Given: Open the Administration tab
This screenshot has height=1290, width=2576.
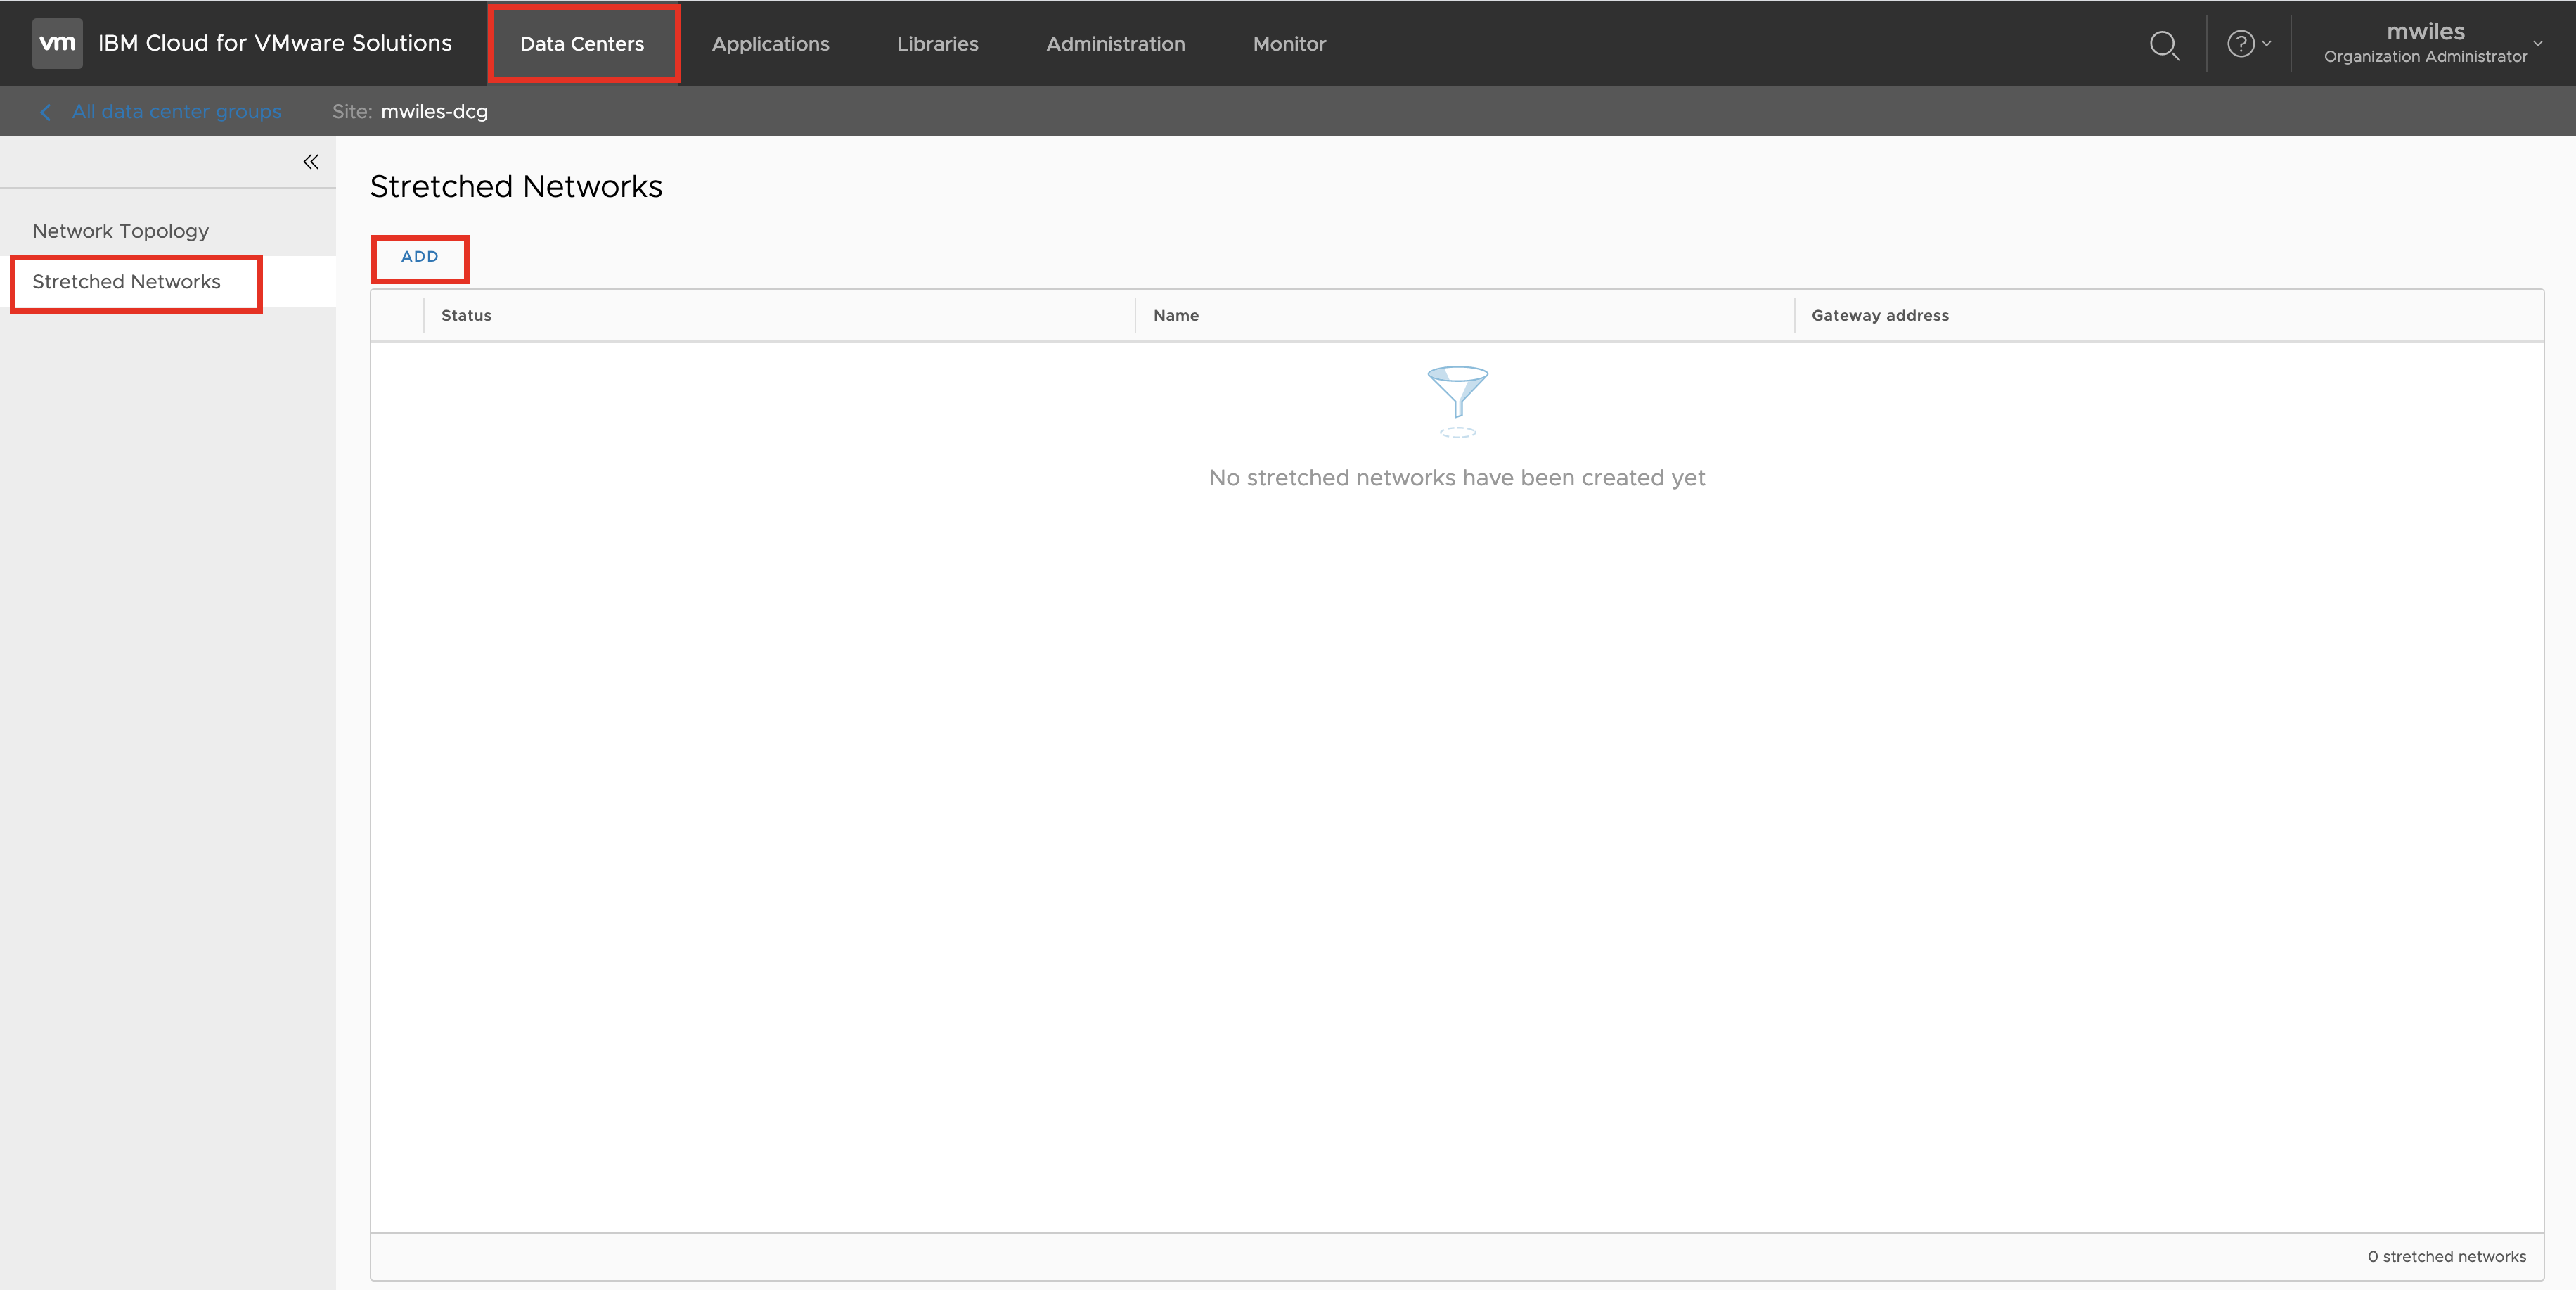Looking at the screenshot, I should (1115, 44).
